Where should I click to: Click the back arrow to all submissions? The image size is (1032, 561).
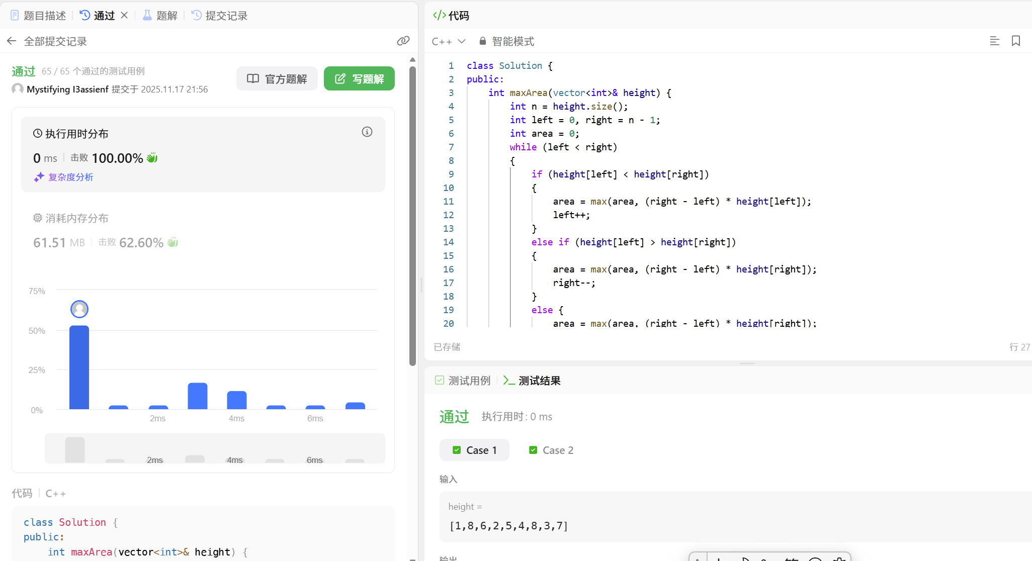click(x=12, y=41)
